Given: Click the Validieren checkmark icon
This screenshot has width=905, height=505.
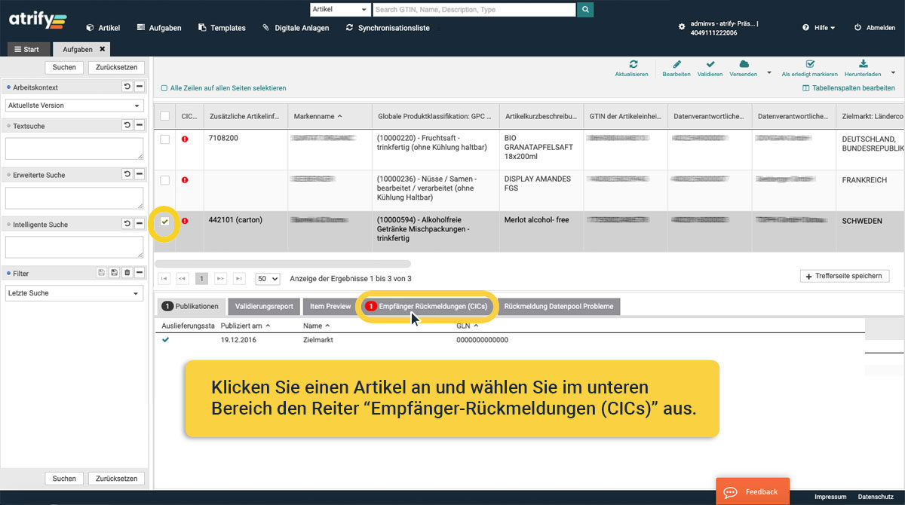Looking at the screenshot, I should pos(710,65).
